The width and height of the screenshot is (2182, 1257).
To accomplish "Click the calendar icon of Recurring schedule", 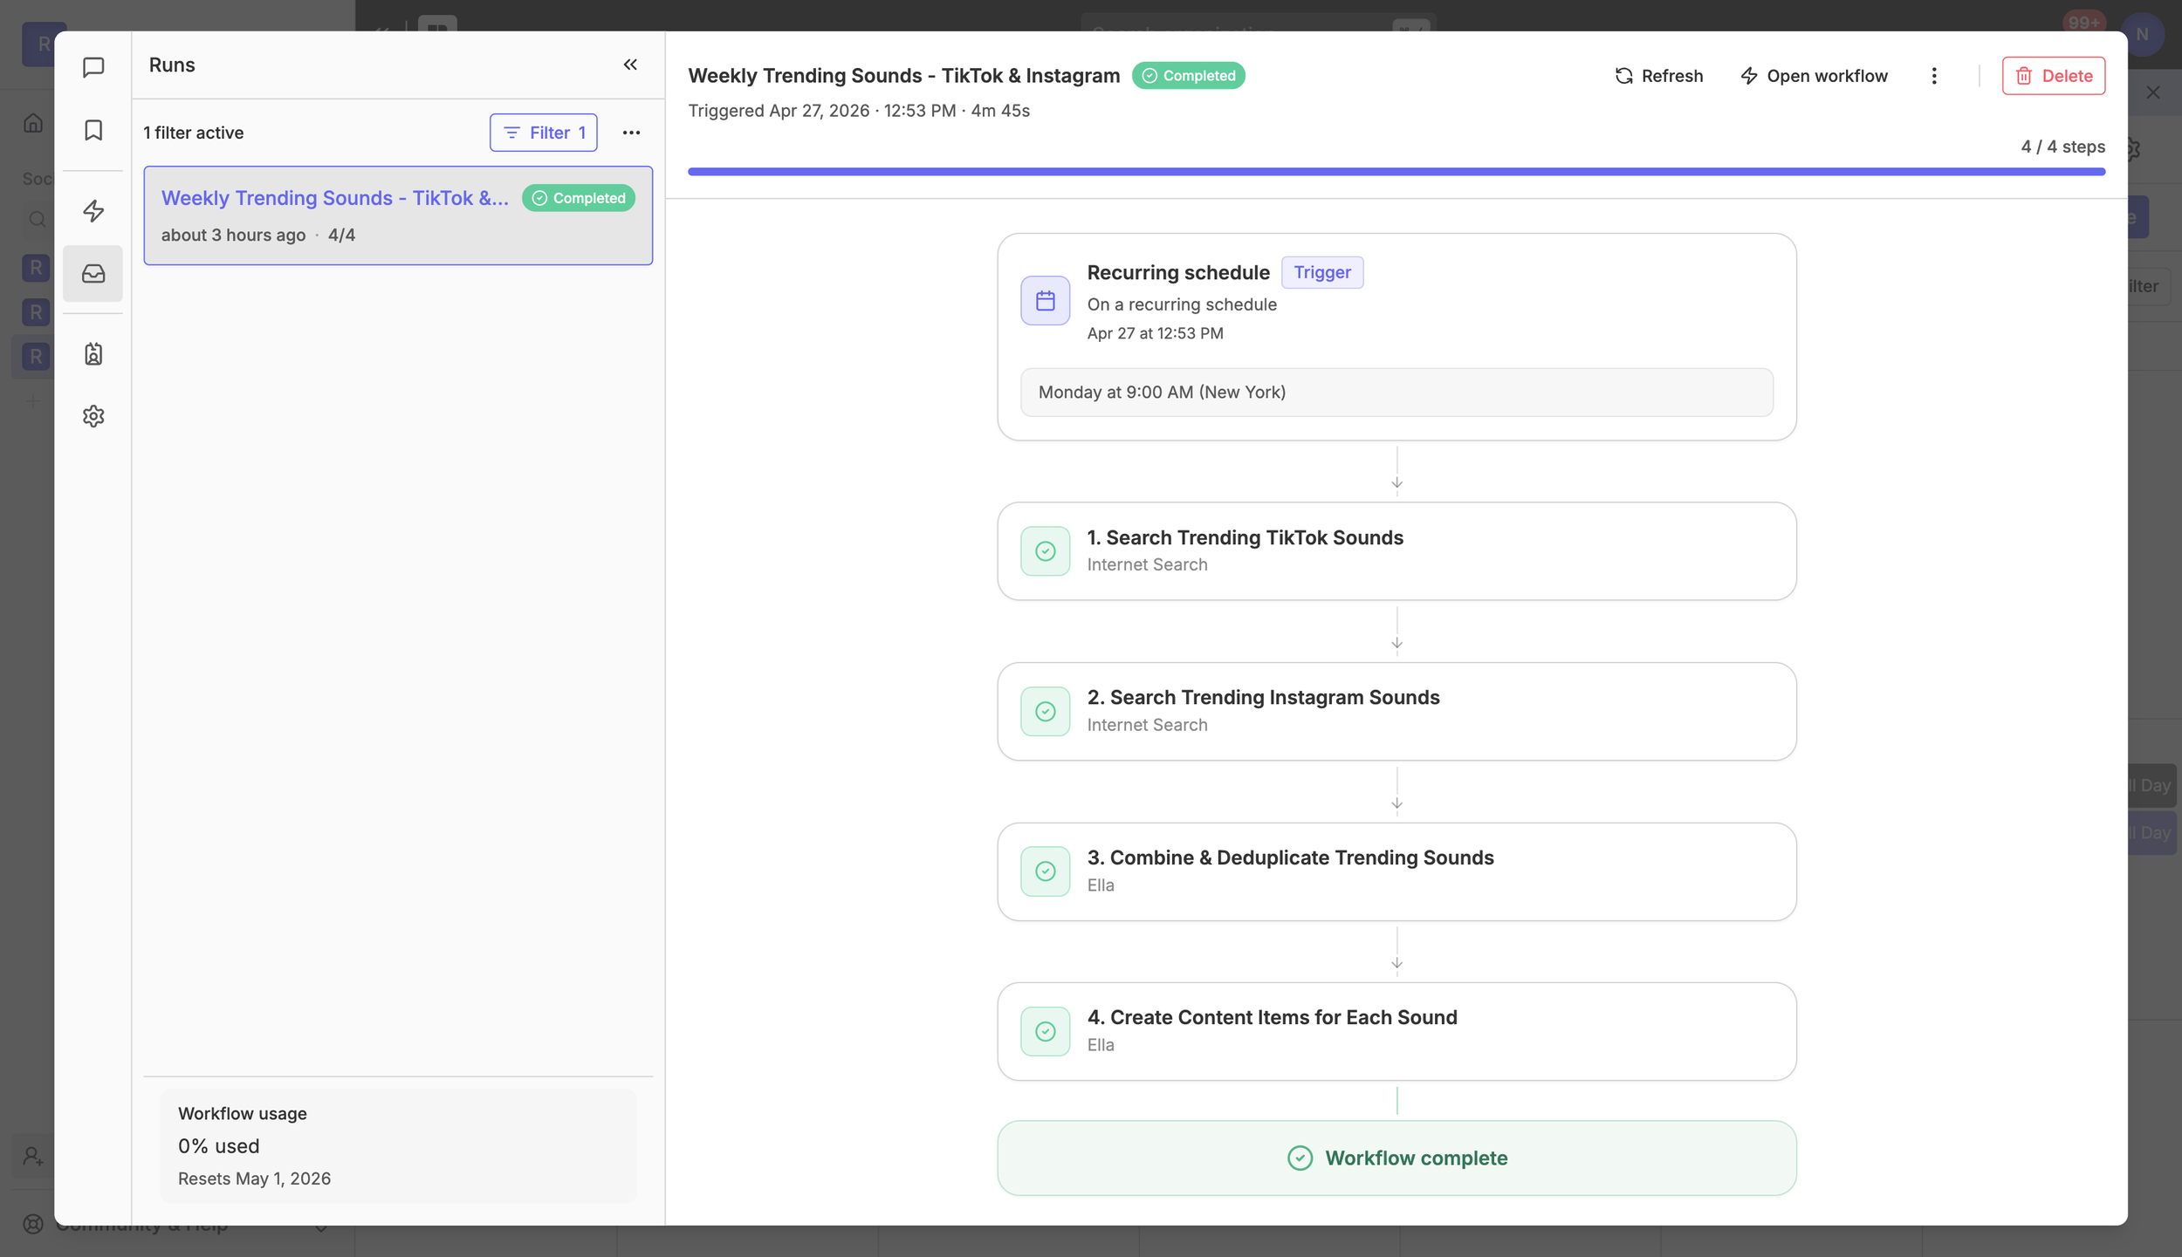I will (x=1046, y=301).
